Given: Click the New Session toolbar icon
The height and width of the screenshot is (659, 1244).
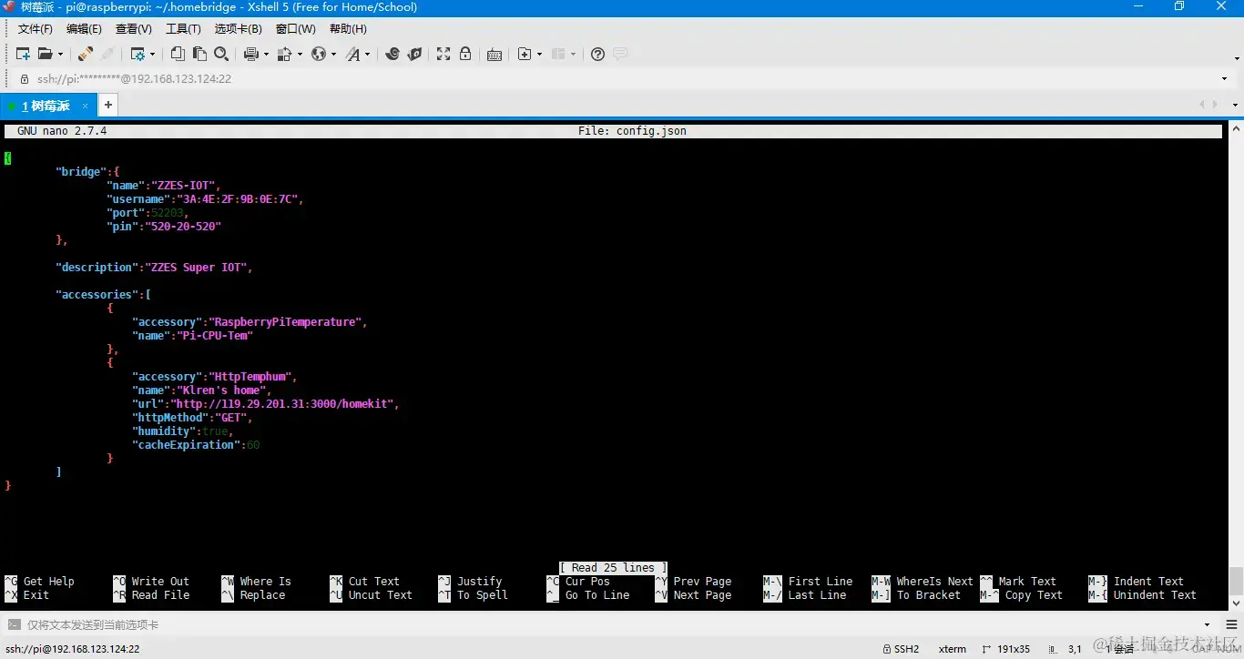Looking at the screenshot, I should click(x=24, y=55).
